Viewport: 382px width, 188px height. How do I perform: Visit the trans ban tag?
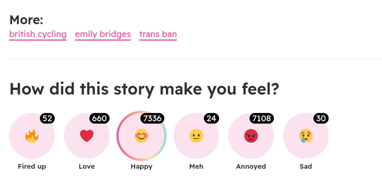(x=158, y=34)
